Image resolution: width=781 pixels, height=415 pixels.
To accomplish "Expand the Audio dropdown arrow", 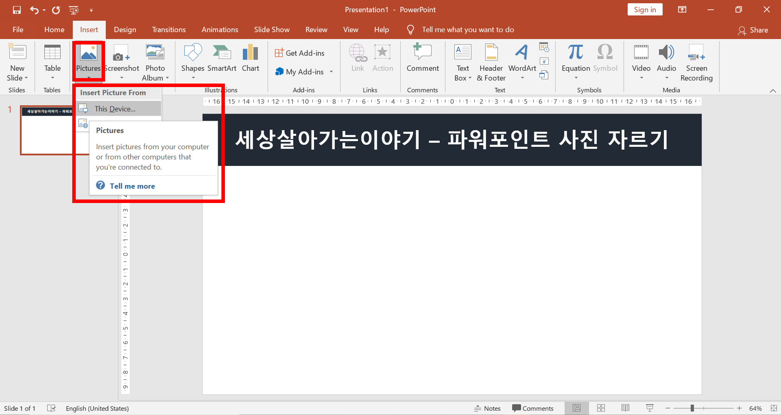I will [x=667, y=78].
